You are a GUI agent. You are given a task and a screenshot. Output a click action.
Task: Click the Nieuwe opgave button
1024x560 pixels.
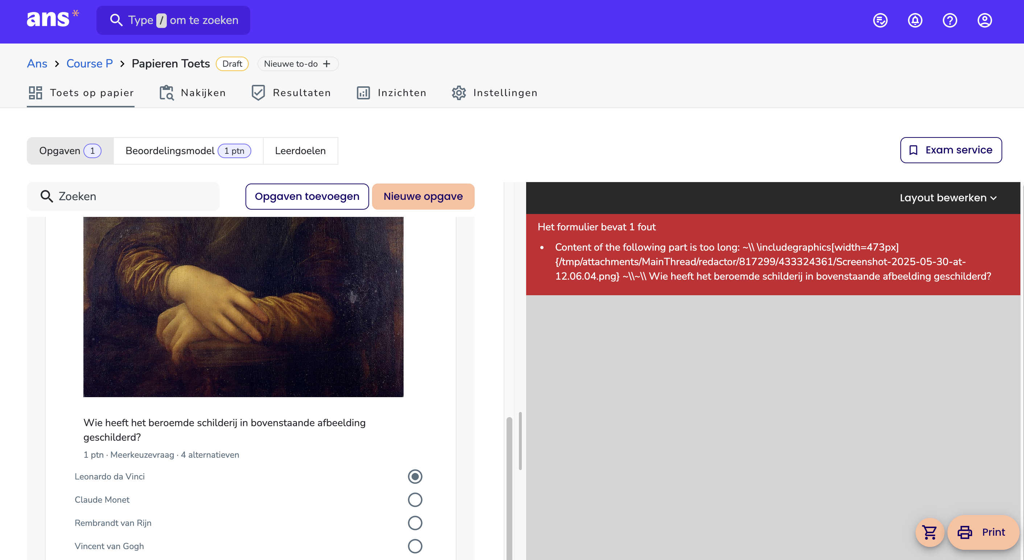(x=423, y=196)
